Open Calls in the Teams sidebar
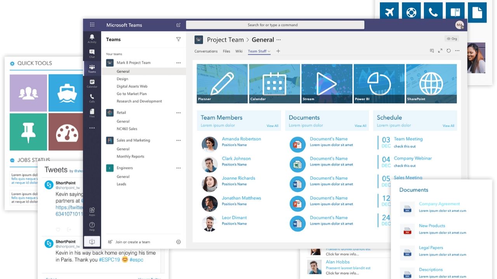Screen dimensions: 497x279 (x=92, y=98)
